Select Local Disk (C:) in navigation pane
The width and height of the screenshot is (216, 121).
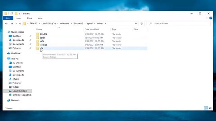(20, 91)
